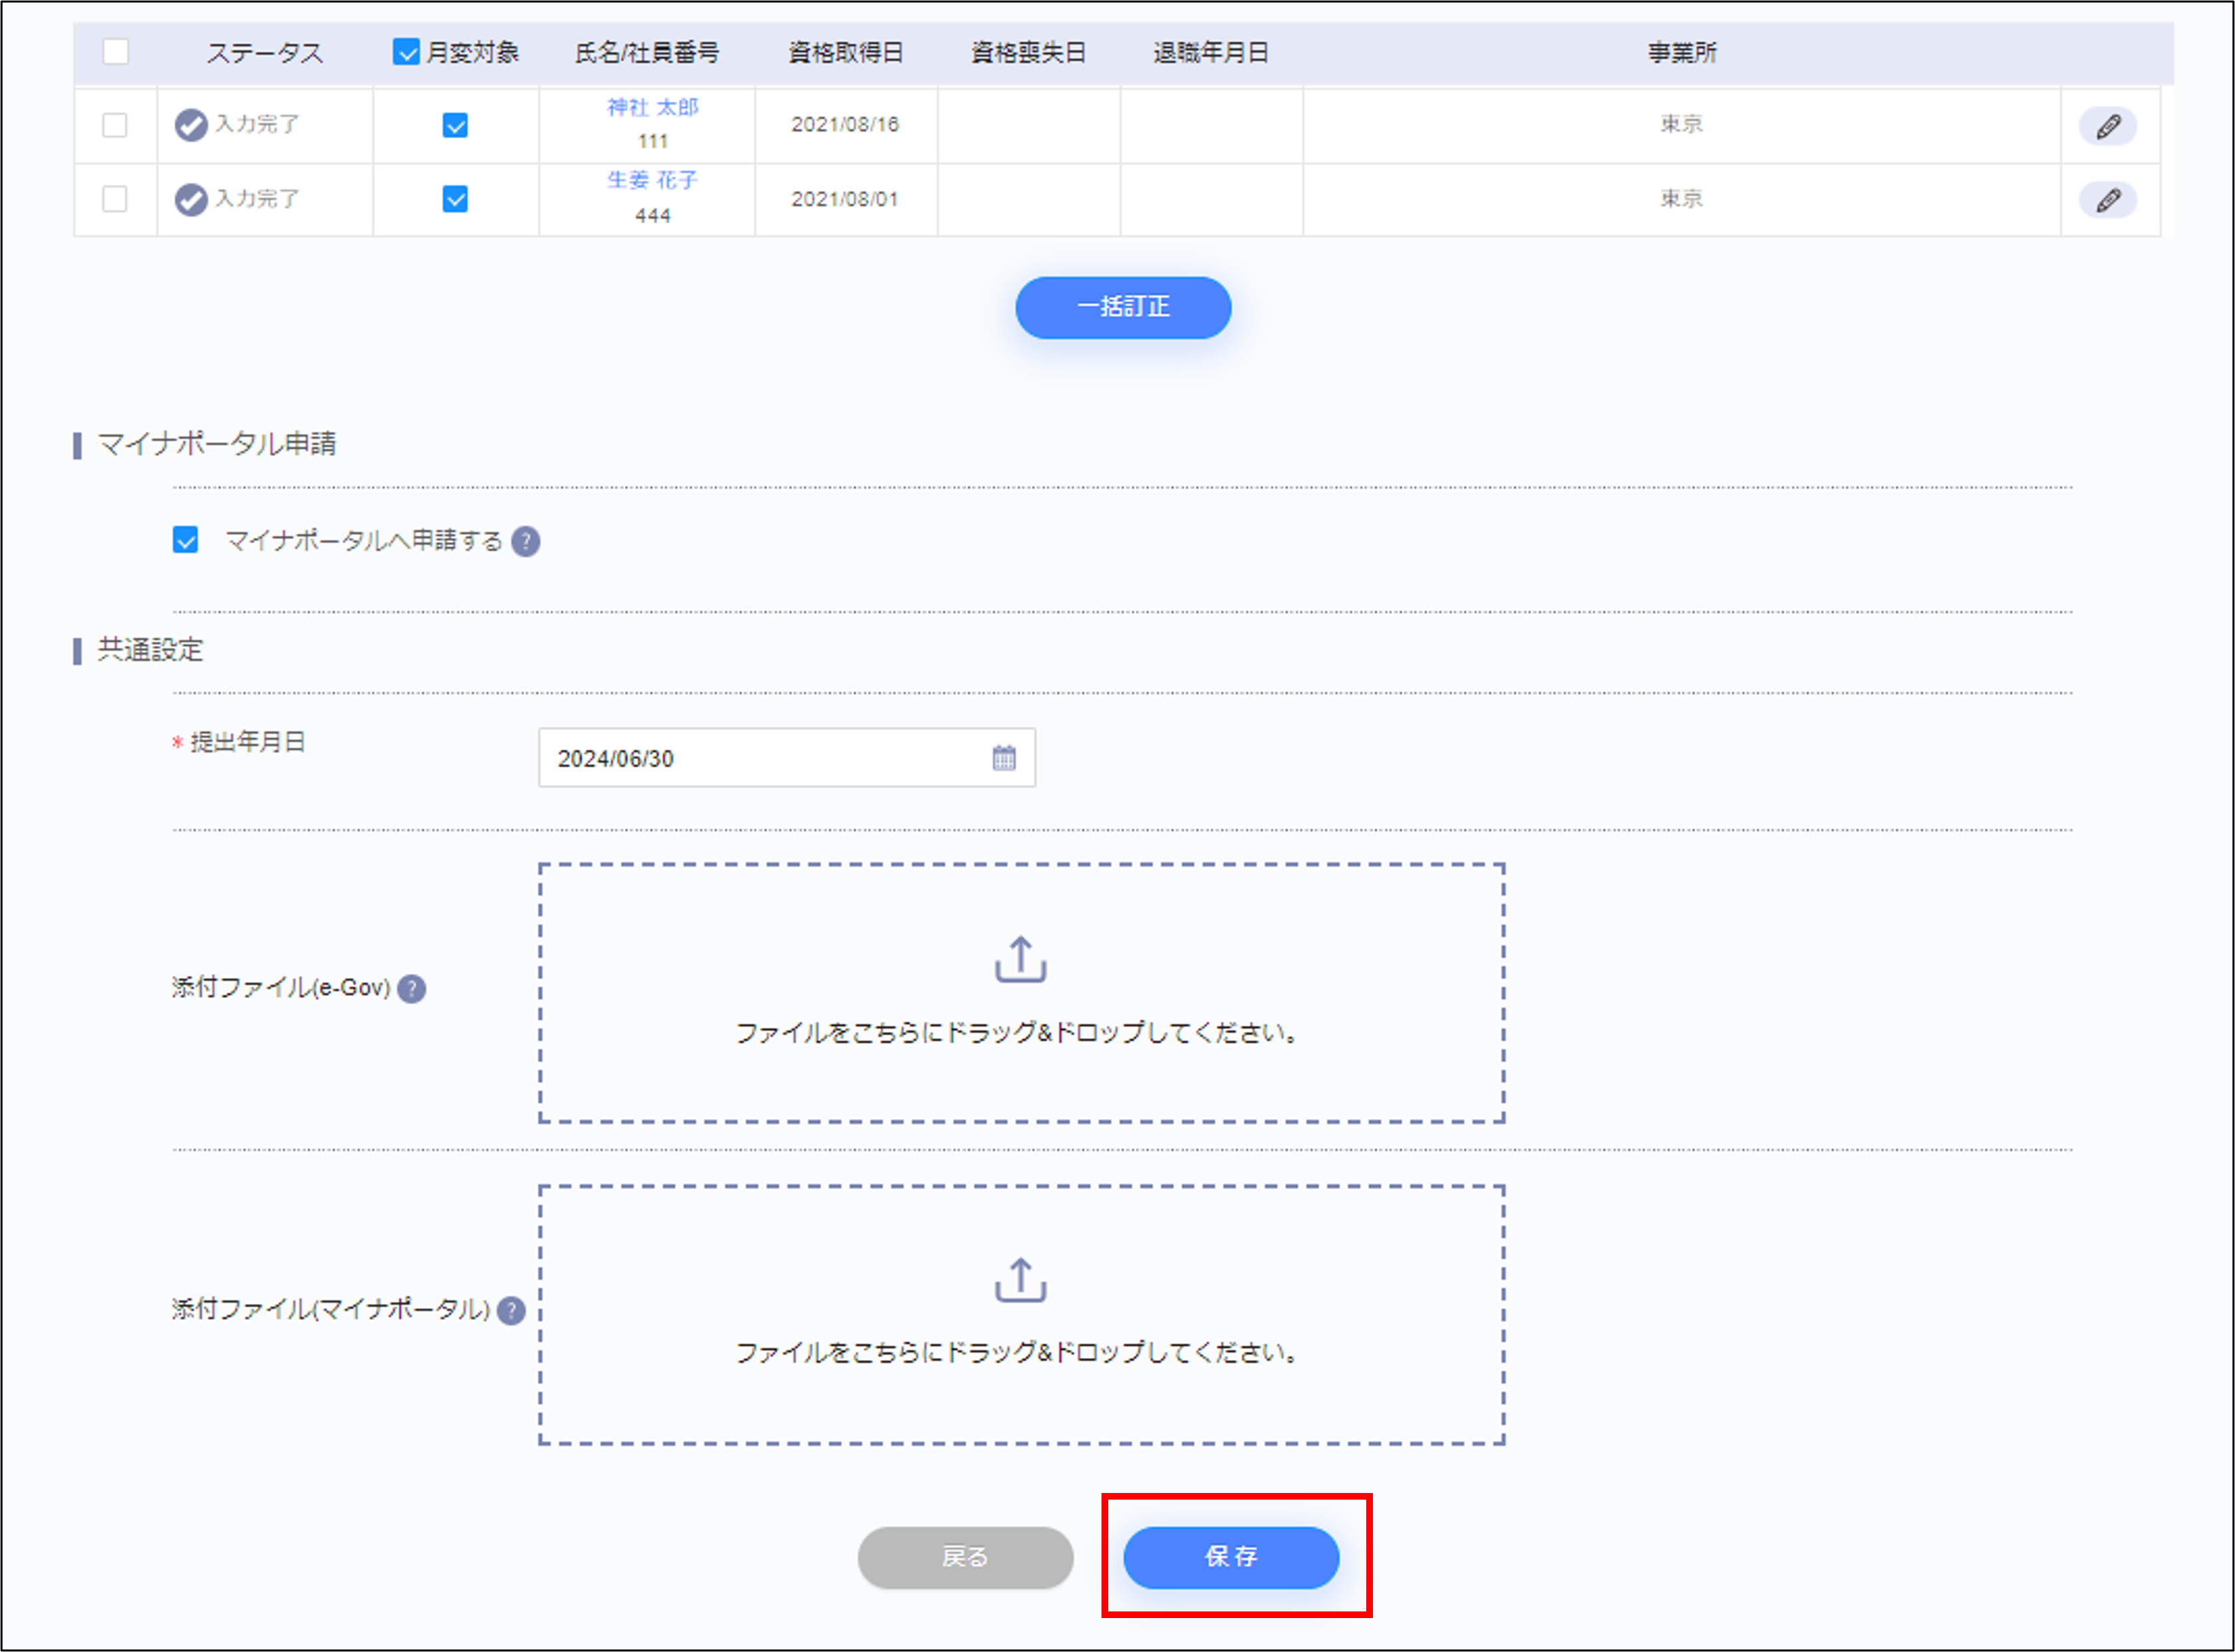Uncheck 月変対象 checkbox for employee 444
The image size is (2235, 1652).
tap(455, 199)
